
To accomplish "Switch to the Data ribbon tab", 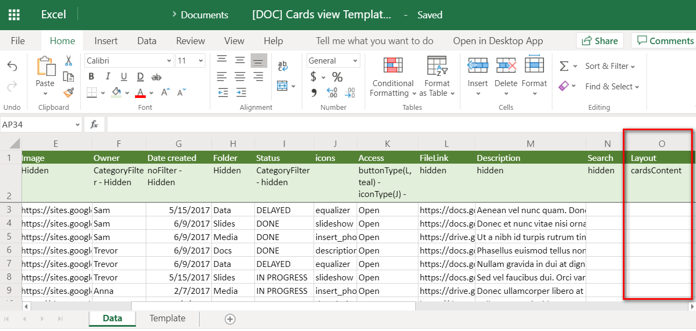I will click(x=147, y=41).
